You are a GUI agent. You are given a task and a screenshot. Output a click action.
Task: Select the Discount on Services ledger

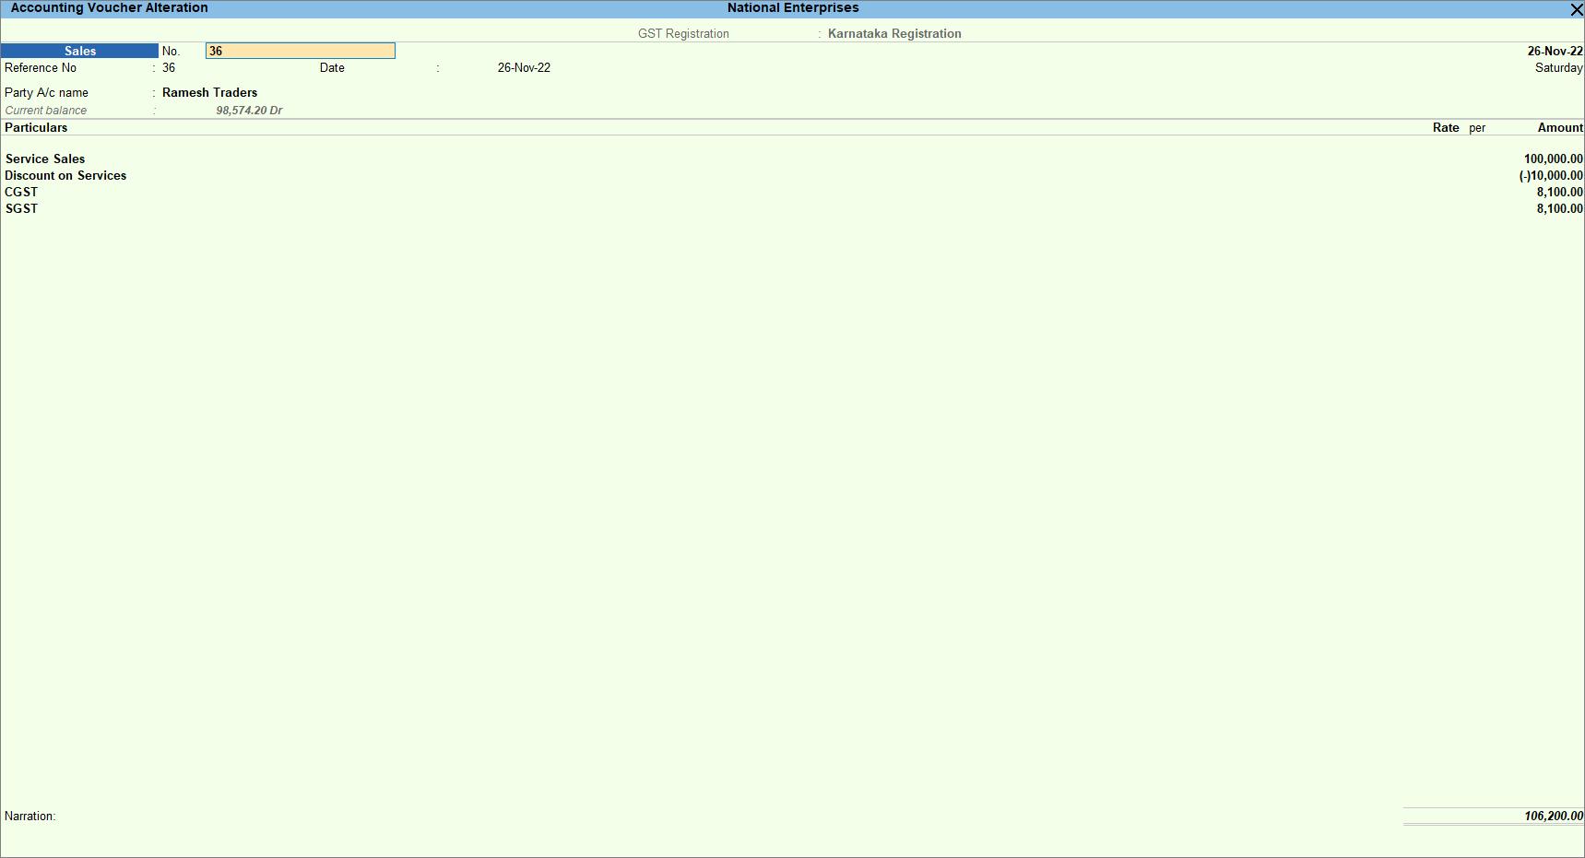coord(65,176)
